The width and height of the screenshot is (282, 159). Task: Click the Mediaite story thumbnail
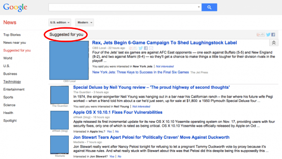[x=59, y=145]
